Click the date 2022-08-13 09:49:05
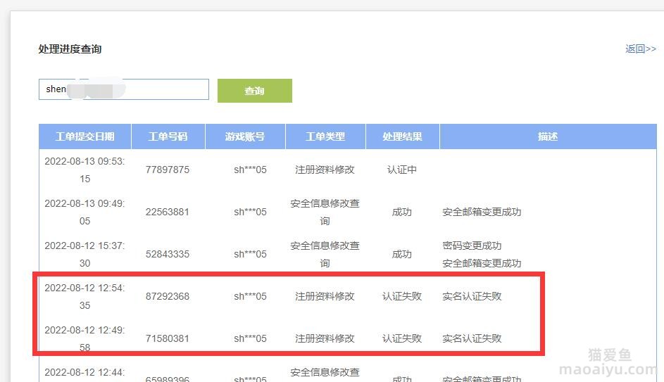The height and width of the screenshot is (382, 664). (x=84, y=212)
